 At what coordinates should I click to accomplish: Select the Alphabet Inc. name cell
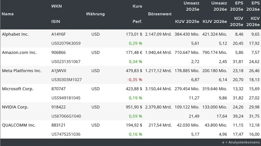(x=15, y=34)
